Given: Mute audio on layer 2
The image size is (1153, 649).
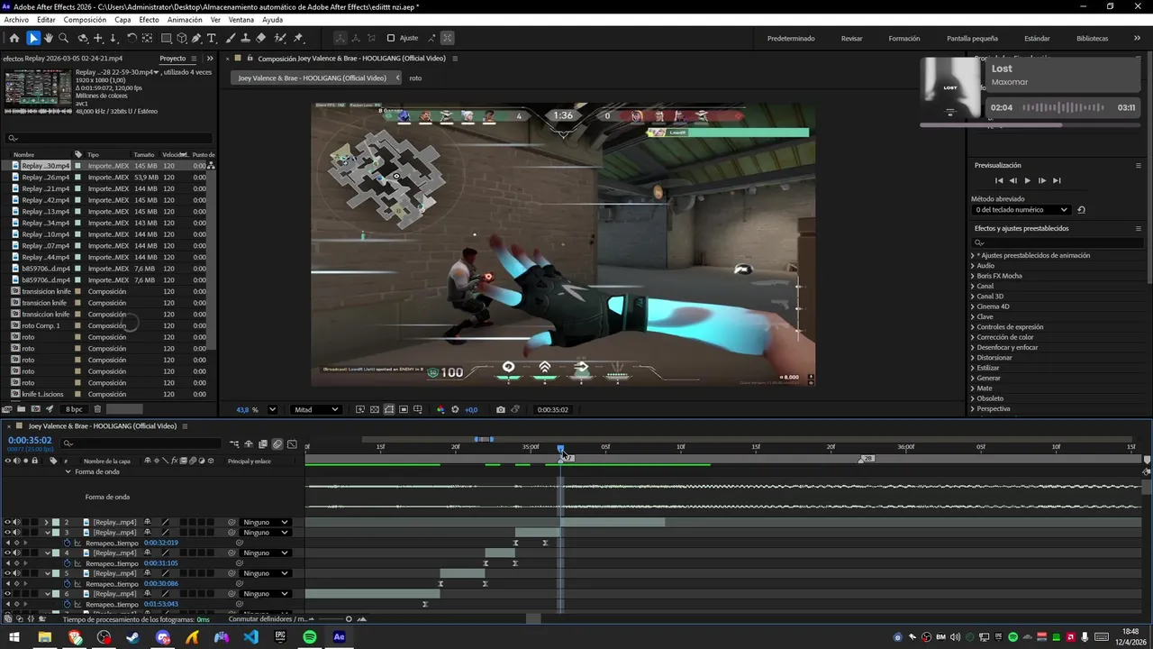Looking at the screenshot, I should pyautogui.click(x=16, y=522).
